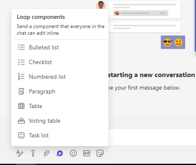Image resolution: width=196 pixels, height=165 pixels.
Task: Open the sticker picker icon
Action: [100, 153]
